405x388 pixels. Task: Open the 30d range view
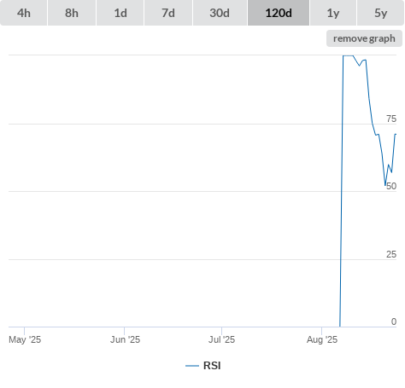pos(220,13)
